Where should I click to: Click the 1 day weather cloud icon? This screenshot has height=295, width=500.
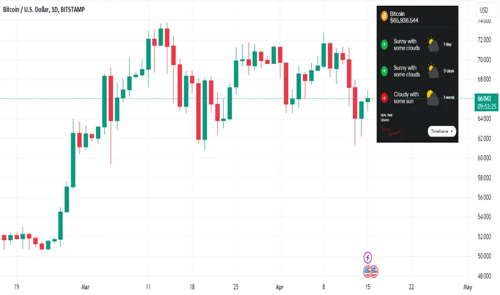point(433,45)
